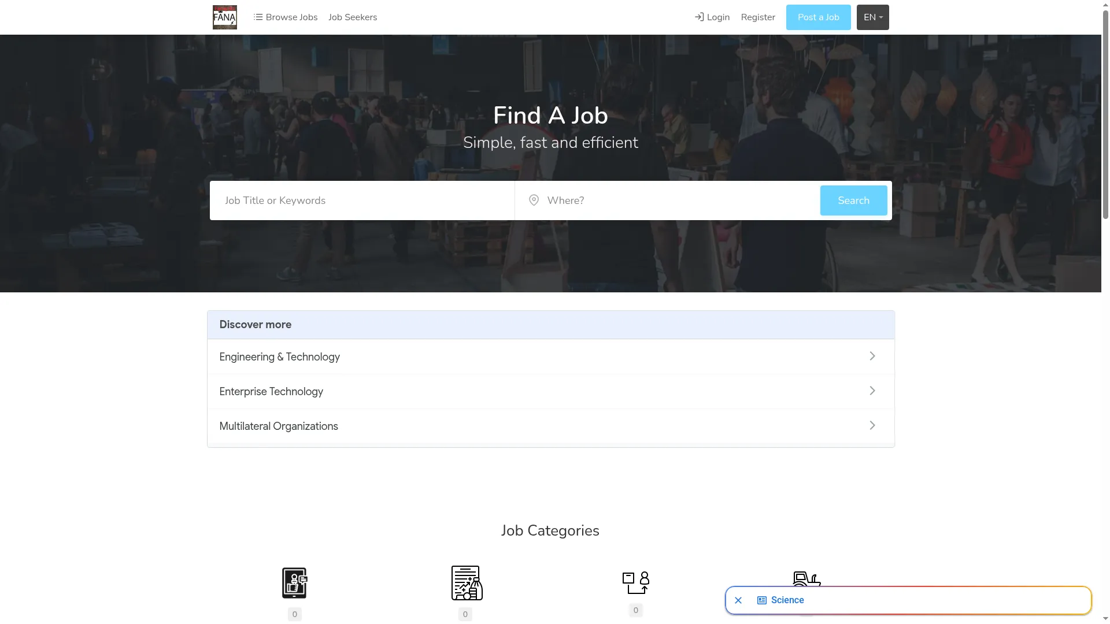Click count badge under person-box icon

[x=636, y=610]
